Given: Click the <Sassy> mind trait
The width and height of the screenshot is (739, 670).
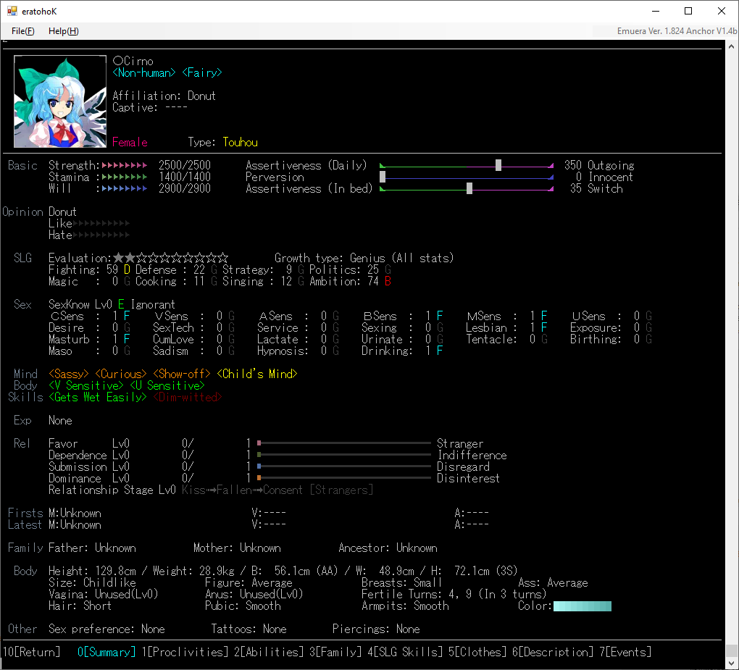Looking at the screenshot, I should (x=69, y=374).
